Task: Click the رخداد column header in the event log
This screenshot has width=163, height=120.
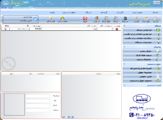Action: point(82,73)
